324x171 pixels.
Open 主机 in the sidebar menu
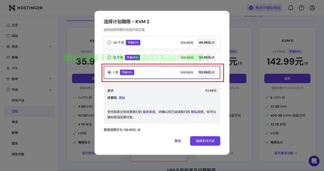pos(15,111)
